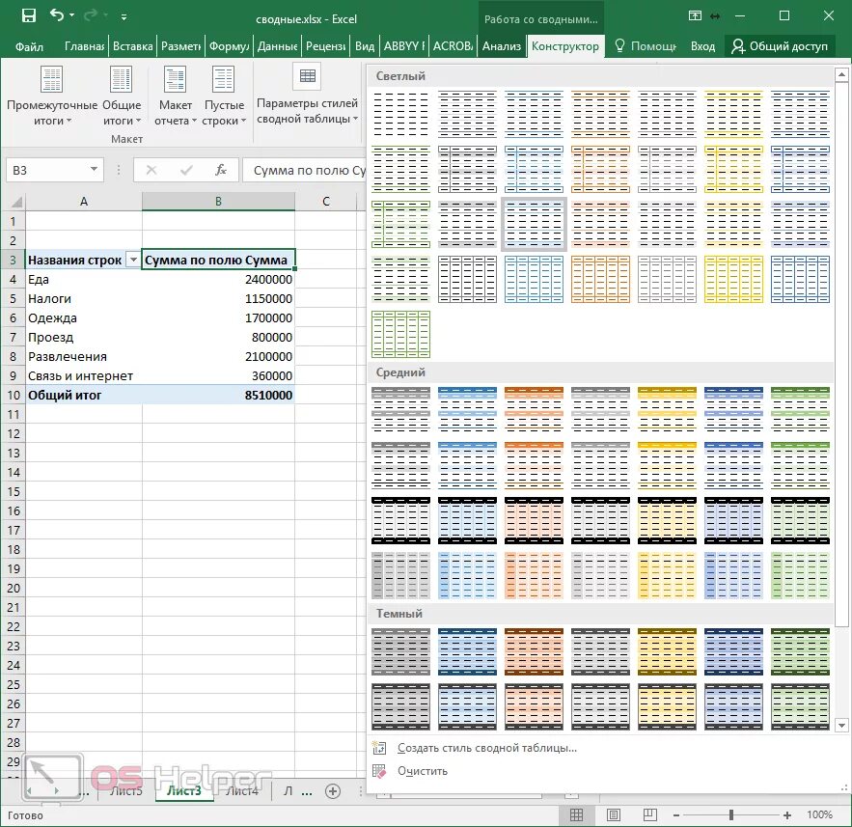Choose the highlighted light style in third row
This screenshot has height=827, width=852.
(535, 224)
